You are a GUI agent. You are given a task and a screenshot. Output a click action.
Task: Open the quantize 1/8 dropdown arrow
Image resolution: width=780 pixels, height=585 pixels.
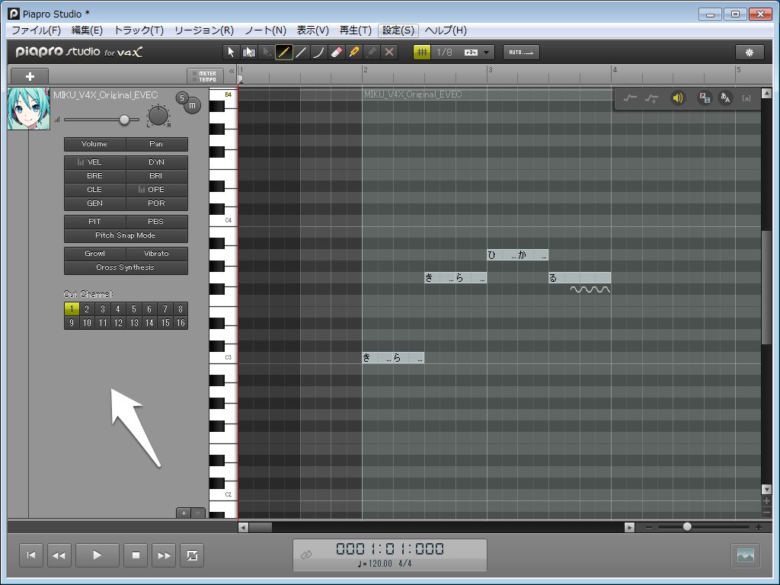point(487,53)
